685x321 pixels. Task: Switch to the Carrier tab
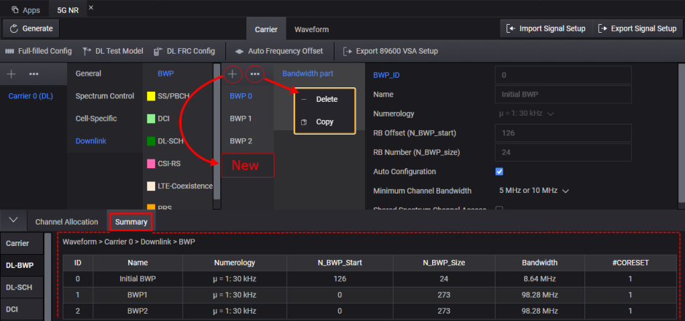point(266,30)
